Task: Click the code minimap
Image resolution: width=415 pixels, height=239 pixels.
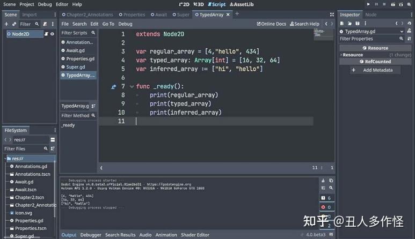Action: pos(323,34)
